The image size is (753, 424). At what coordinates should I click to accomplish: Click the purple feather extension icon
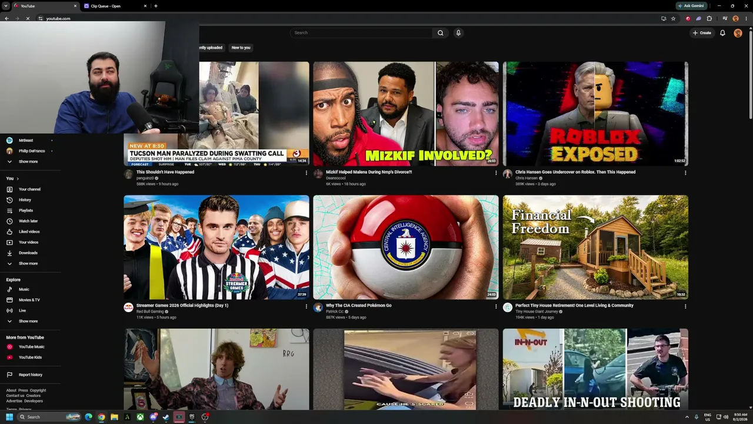coord(698,18)
